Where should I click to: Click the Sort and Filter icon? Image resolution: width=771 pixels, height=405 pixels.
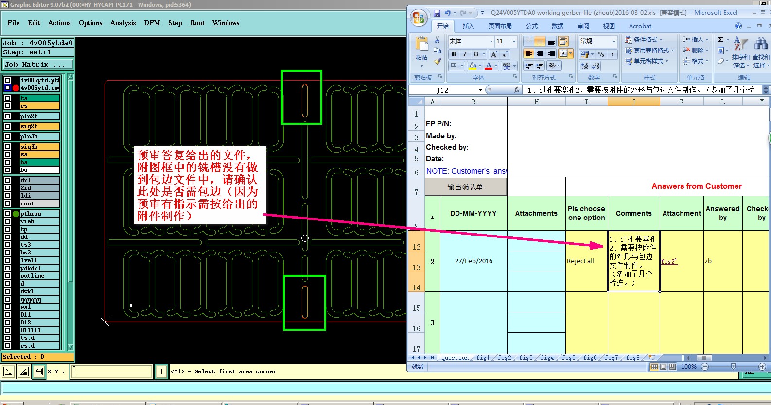point(740,44)
